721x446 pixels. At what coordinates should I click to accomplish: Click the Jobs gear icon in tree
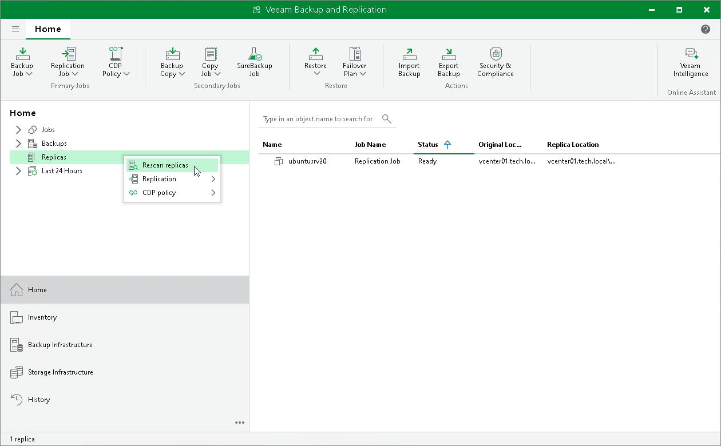pyautogui.click(x=33, y=130)
